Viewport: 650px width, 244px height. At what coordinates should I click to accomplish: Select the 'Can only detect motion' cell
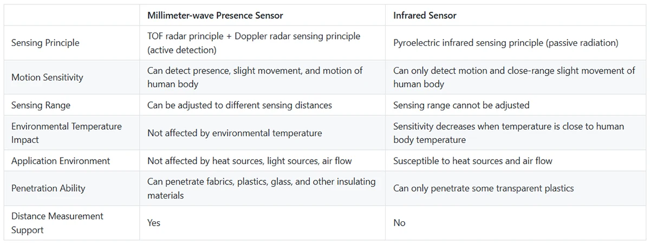[513, 77]
